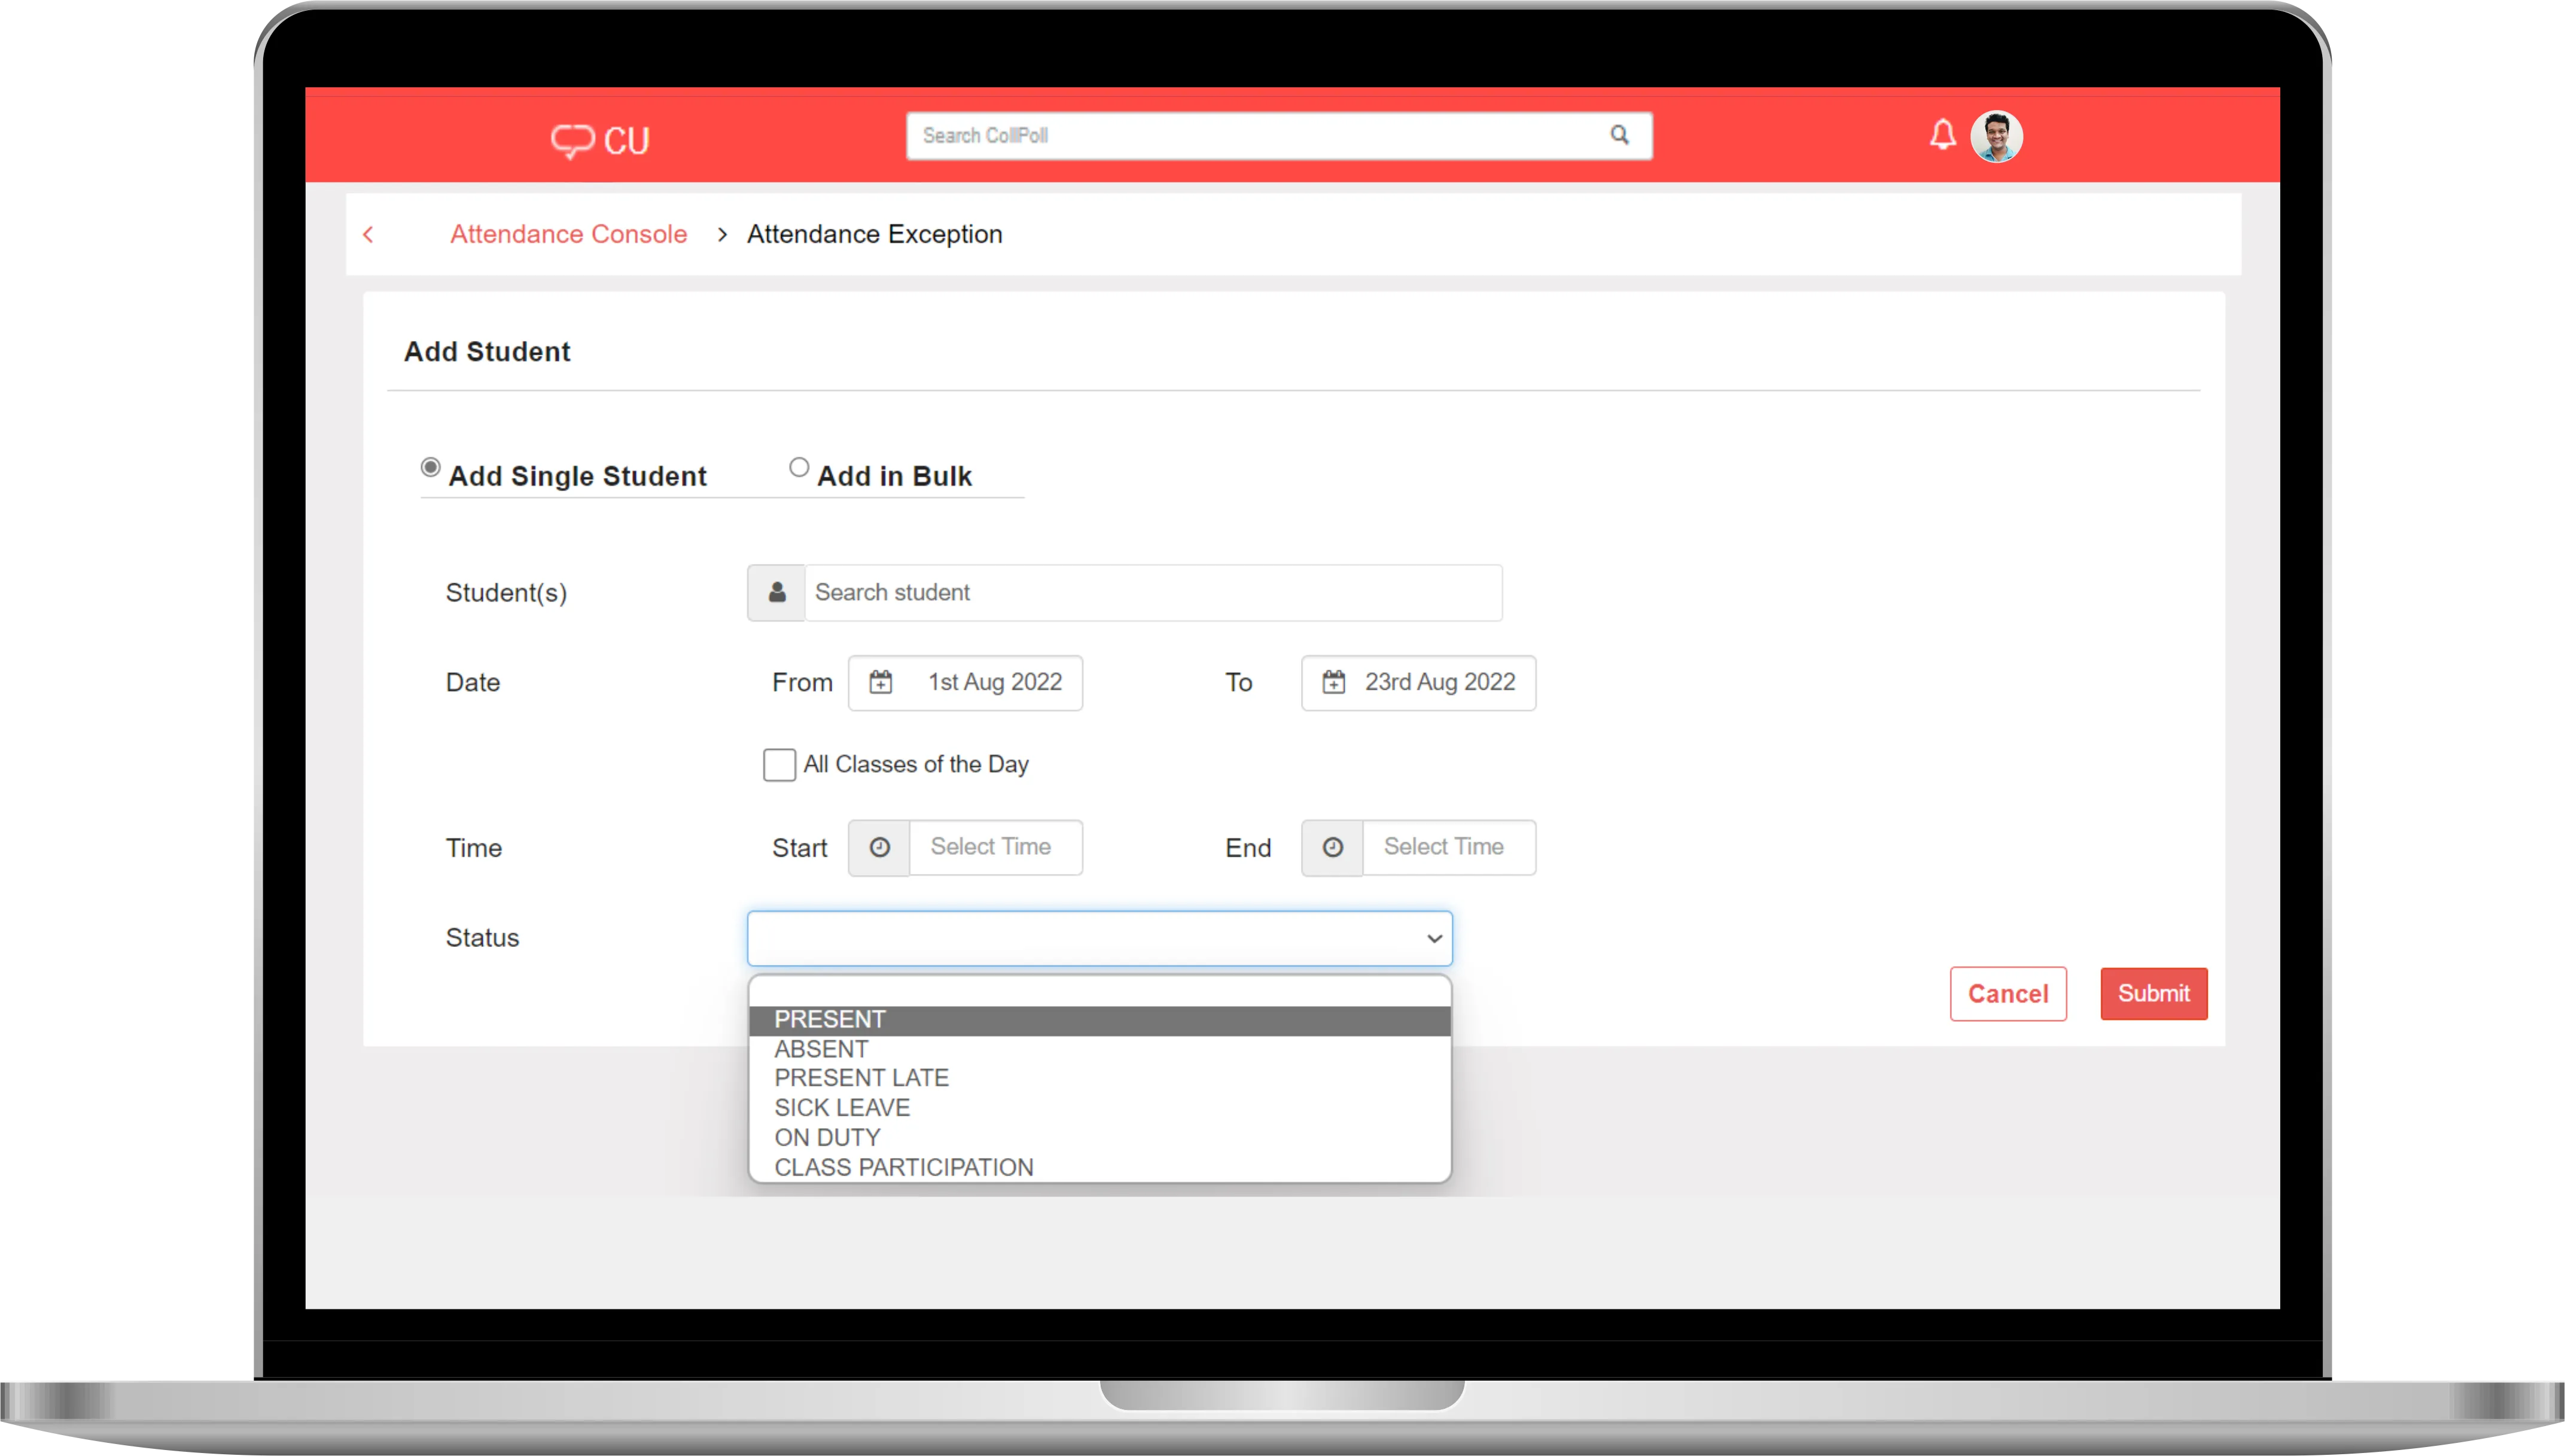This screenshot has width=2565, height=1456.
Task: Click the profile avatar picture
Action: click(x=1997, y=136)
